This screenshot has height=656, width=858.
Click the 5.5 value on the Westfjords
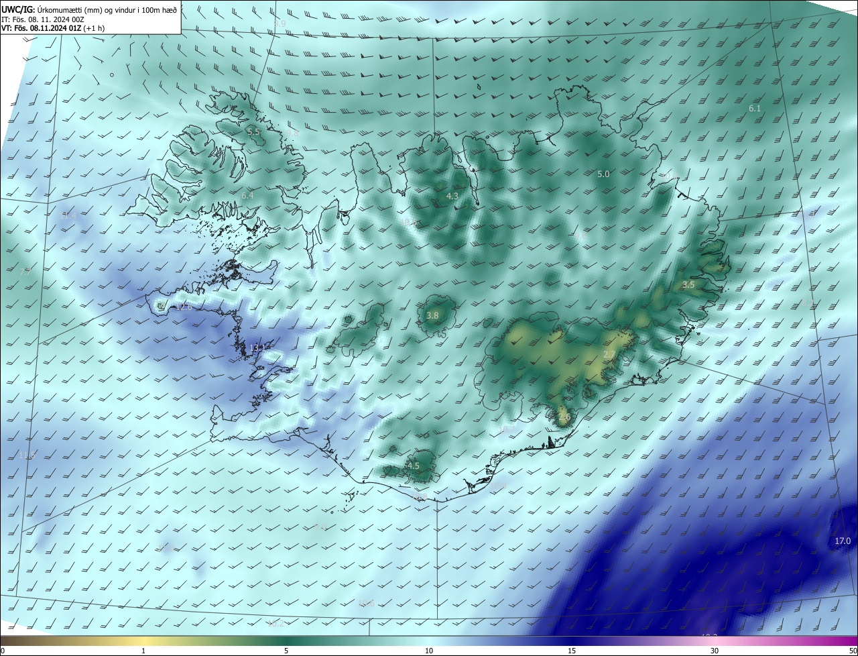coord(253,132)
